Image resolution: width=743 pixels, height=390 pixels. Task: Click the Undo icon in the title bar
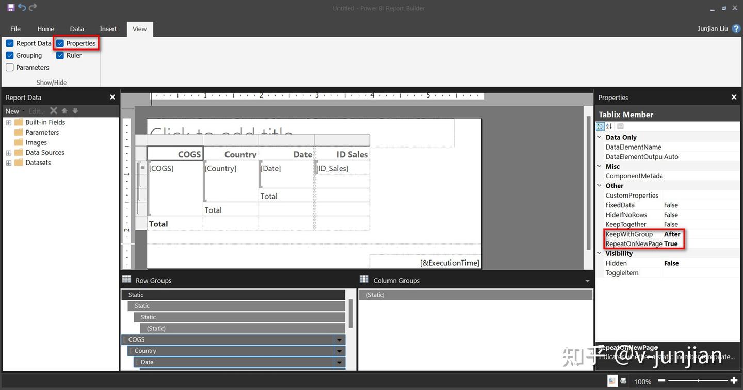point(22,8)
